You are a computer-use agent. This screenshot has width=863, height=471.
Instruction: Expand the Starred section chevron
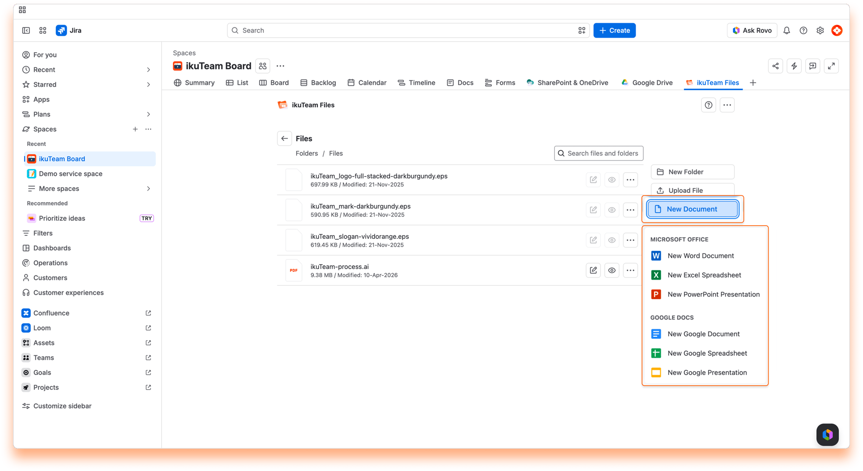pos(148,85)
